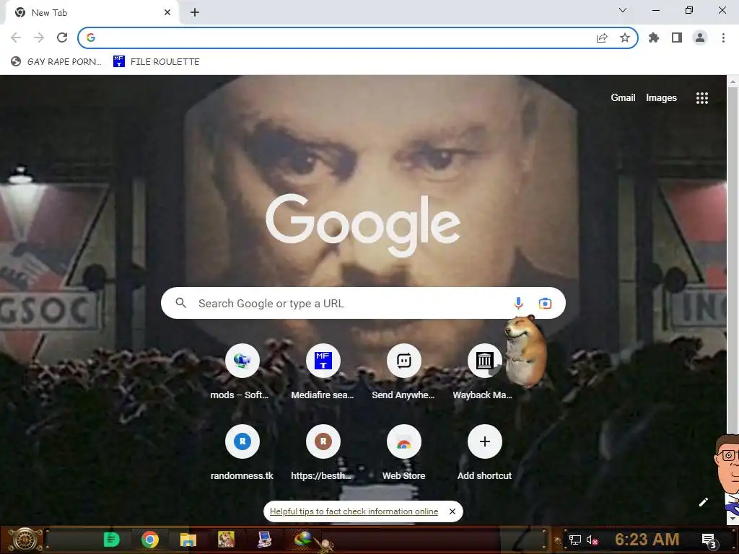739x554 pixels.
Task: Open Gmail link
Action: 623,98
